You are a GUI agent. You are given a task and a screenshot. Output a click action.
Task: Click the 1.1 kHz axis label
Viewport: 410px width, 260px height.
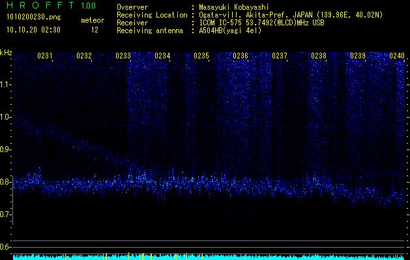click(6, 84)
